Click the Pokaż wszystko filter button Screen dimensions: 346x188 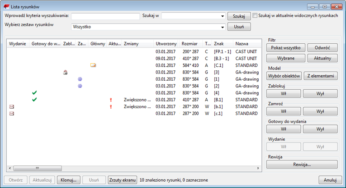[x=286, y=47]
